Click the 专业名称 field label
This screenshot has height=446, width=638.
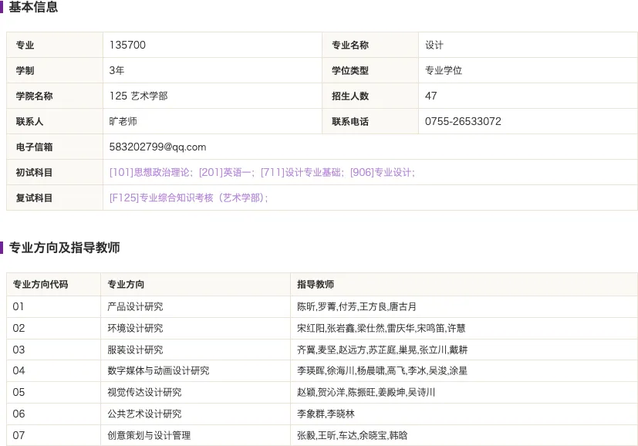pos(350,46)
